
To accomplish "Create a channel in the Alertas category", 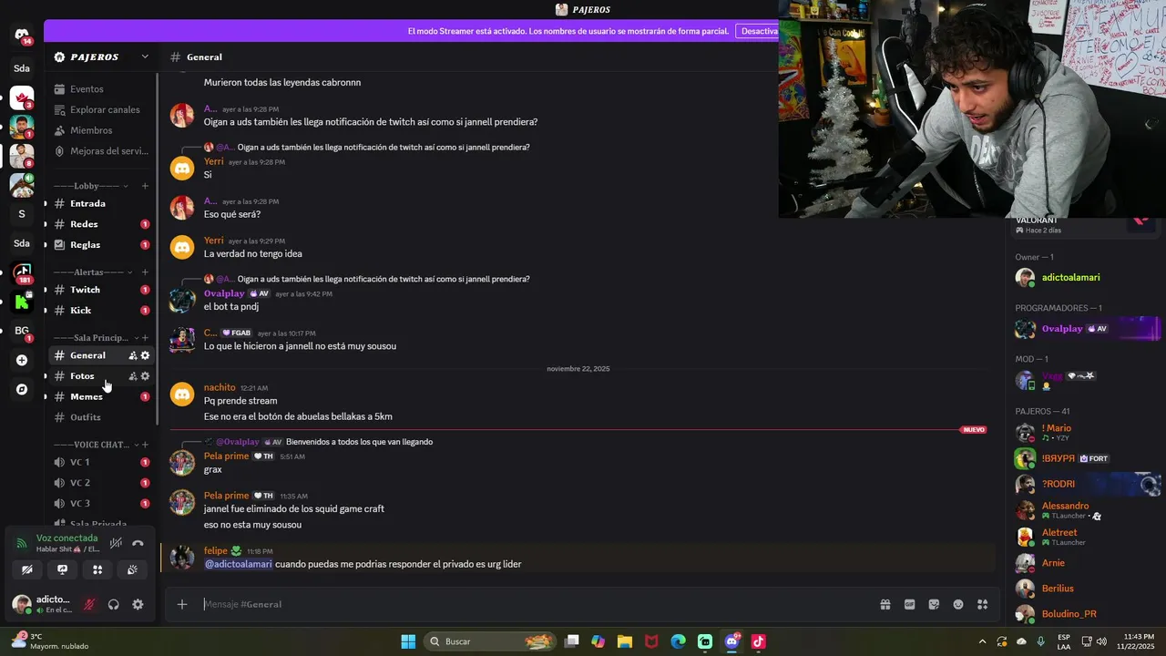I will 145,272.
